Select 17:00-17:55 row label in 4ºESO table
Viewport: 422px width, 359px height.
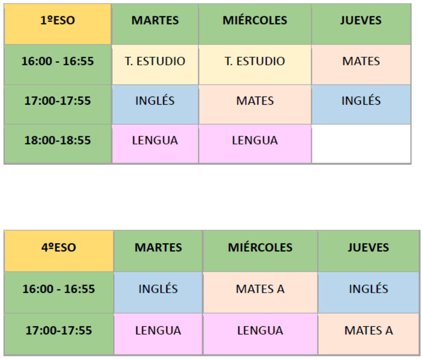pyautogui.click(x=59, y=331)
